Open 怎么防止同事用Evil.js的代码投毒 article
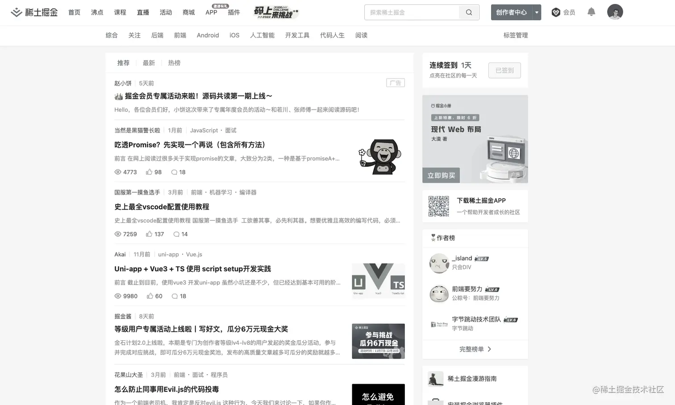Screen dimensions: 675x405 click(167, 389)
